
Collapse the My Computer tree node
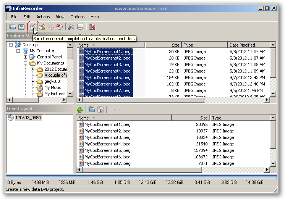click(18, 51)
